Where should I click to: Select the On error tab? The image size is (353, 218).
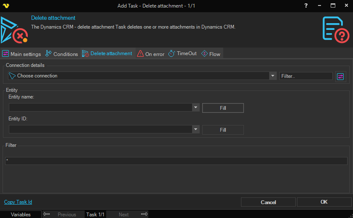click(x=151, y=54)
